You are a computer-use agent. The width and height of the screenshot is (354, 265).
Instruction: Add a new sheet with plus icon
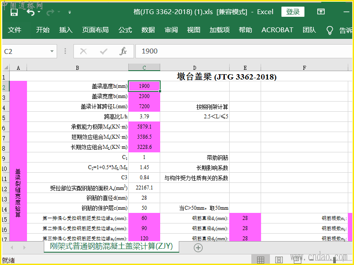198,248
